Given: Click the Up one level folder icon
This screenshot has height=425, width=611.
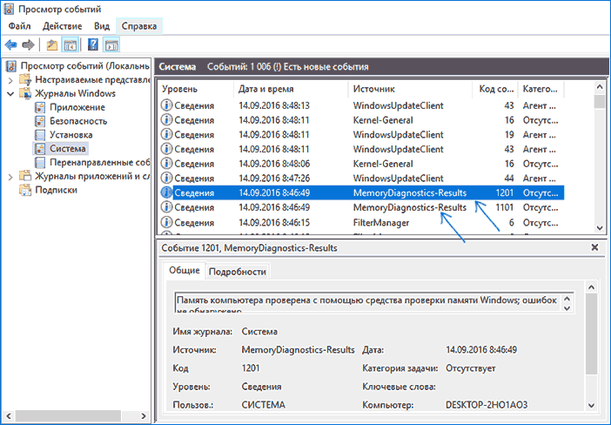Looking at the screenshot, I should coord(52,44).
